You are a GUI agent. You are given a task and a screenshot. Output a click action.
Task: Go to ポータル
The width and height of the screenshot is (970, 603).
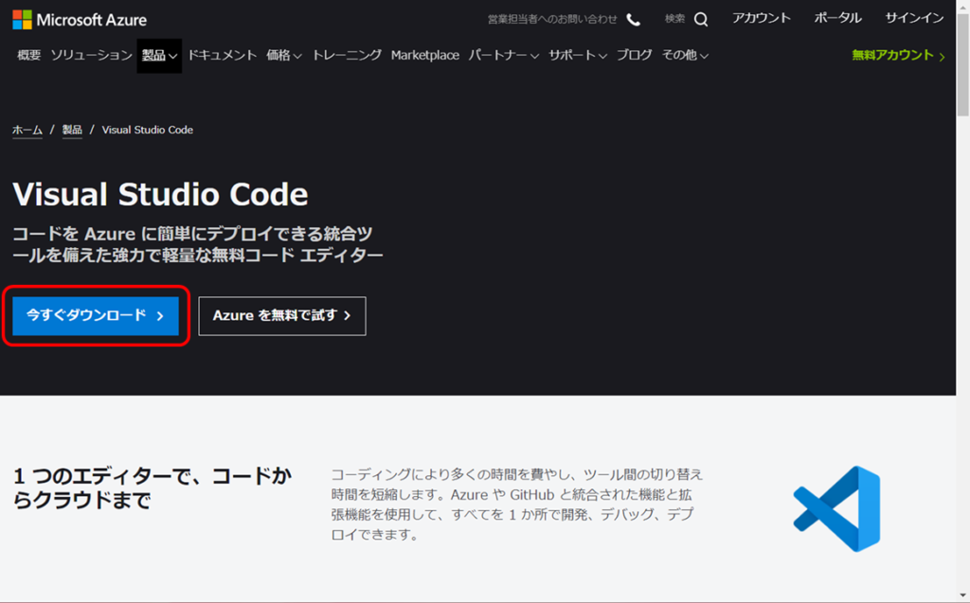tap(837, 18)
